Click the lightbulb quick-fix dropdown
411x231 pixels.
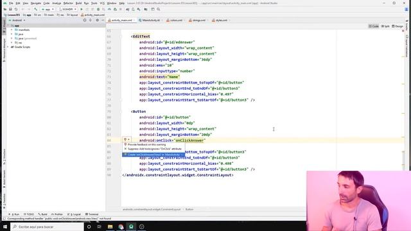coord(127,140)
